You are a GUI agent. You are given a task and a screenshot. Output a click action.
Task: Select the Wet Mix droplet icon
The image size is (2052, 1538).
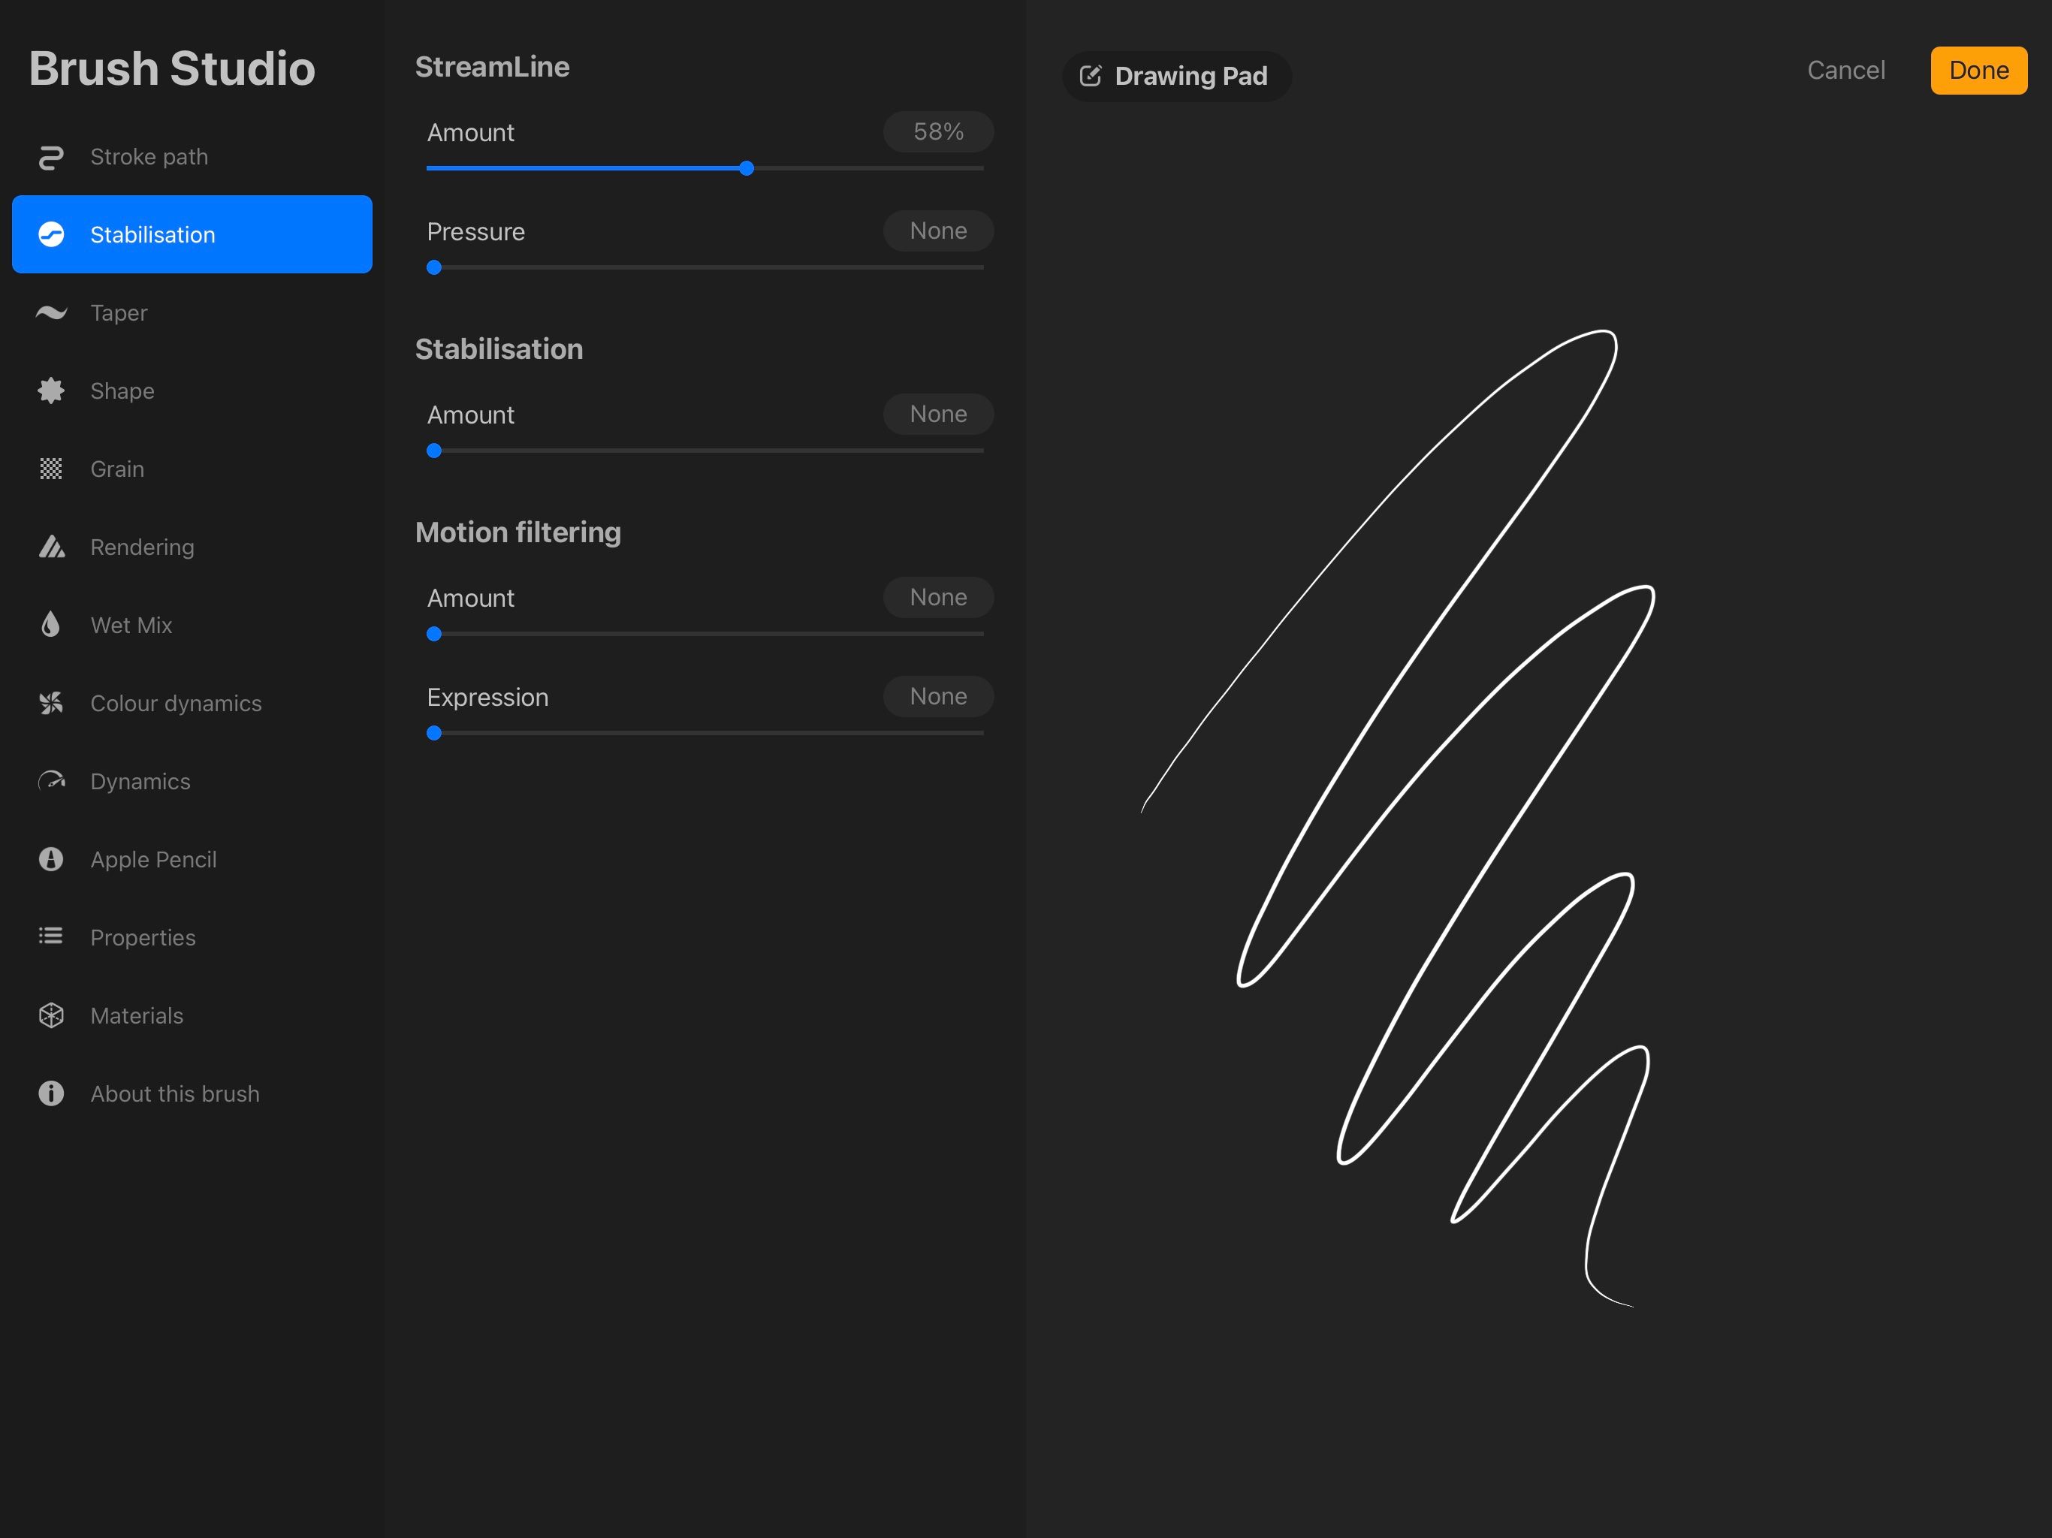tap(51, 624)
